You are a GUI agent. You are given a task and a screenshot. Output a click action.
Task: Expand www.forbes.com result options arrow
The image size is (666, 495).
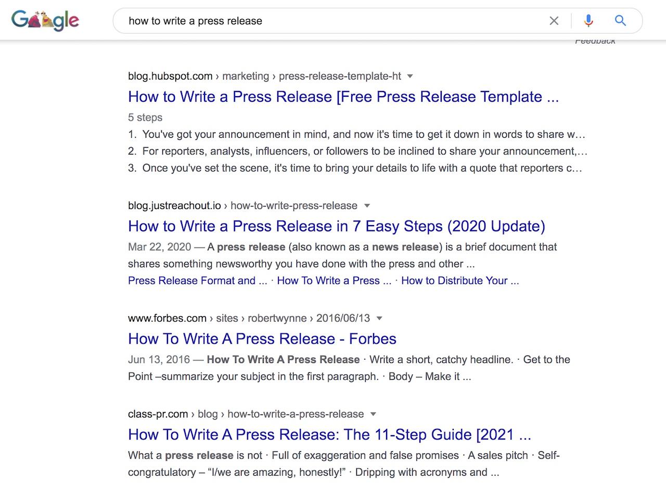379,318
